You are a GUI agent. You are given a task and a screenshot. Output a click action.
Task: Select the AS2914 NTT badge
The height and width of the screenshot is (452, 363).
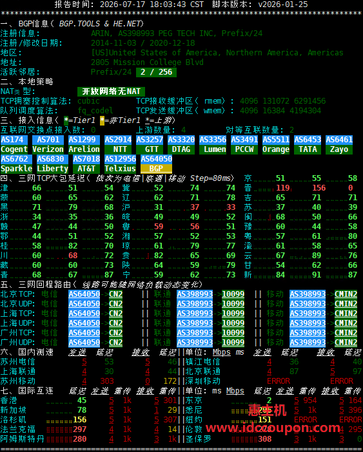(x=118, y=145)
